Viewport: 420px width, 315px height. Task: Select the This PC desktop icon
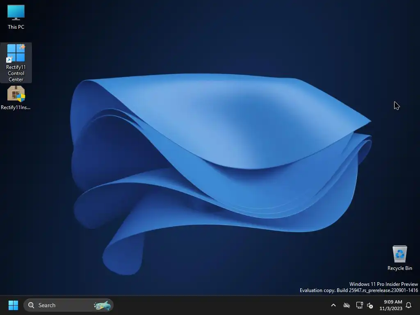coord(16,17)
